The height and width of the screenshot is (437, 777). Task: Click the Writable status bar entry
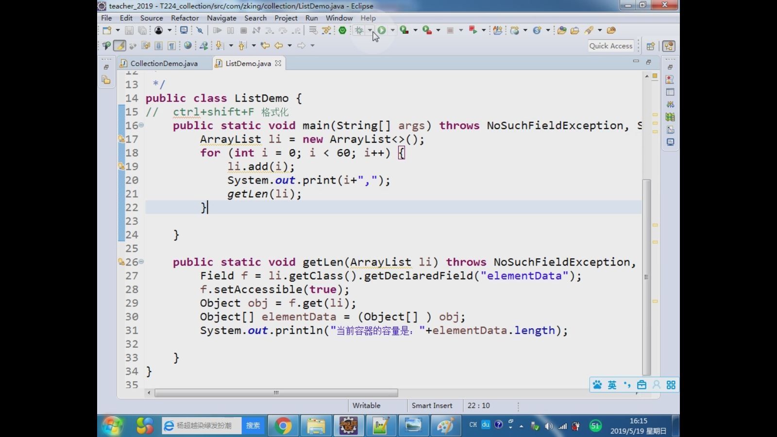[x=366, y=405]
